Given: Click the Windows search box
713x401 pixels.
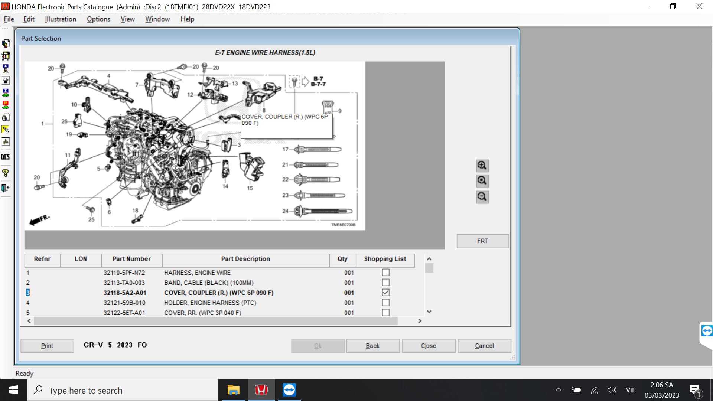Looking at the screenshot, I should click(x=123, y=390).
